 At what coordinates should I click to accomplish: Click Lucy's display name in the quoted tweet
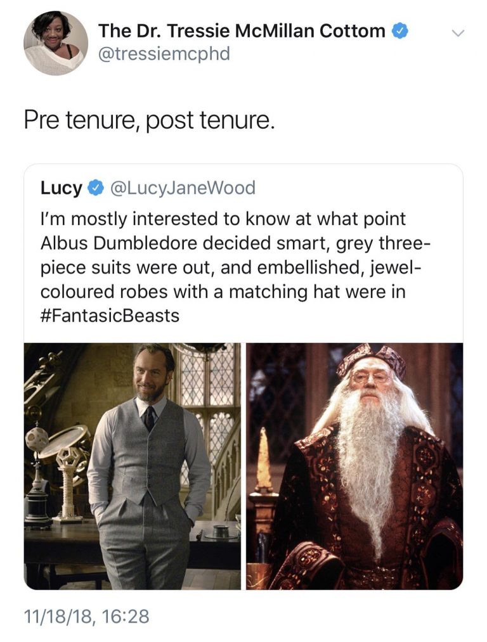62,188
